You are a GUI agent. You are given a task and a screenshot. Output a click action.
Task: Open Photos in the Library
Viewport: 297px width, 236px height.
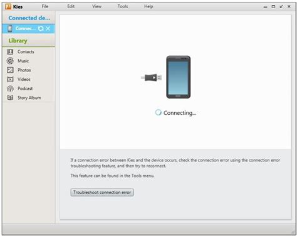(24, 70)
